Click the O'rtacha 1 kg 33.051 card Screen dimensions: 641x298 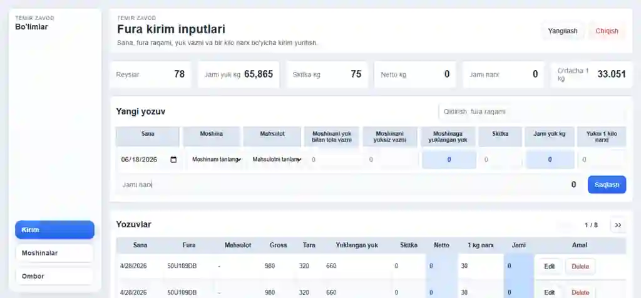coord(592,74)
